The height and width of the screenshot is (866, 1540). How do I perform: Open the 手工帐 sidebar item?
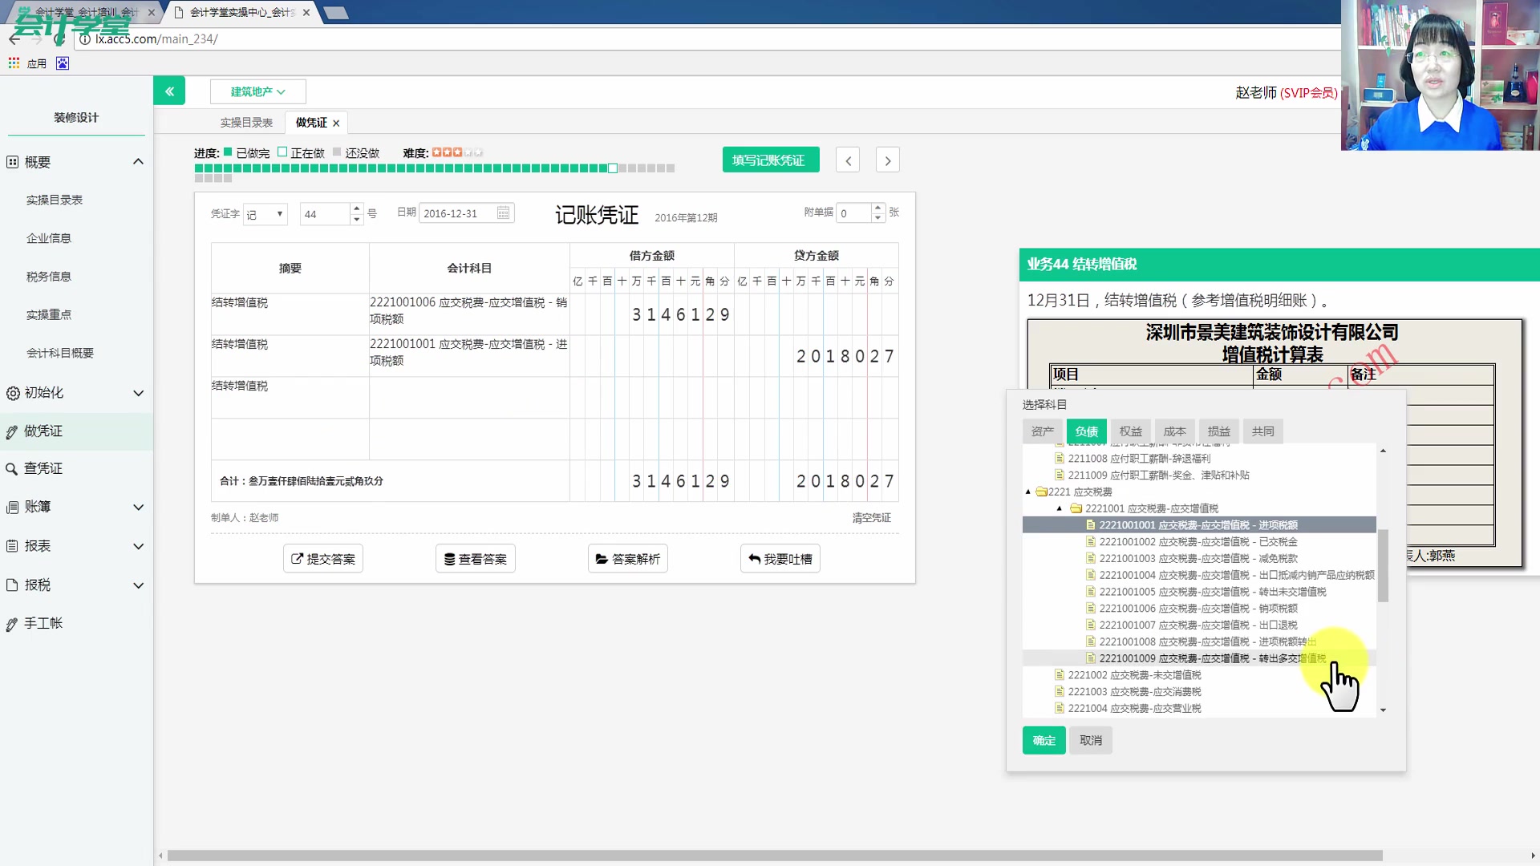pyautogui.click(x=43, y=623)
